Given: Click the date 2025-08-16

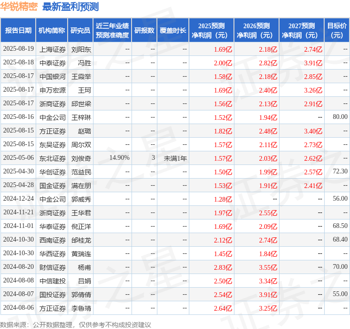Looking at the screenshot, I should point(18,117).
